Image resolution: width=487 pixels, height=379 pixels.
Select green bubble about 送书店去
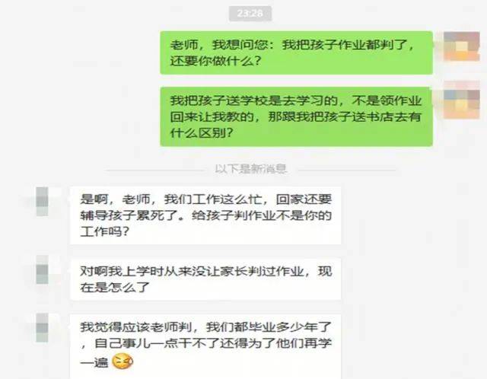point(296,116)
